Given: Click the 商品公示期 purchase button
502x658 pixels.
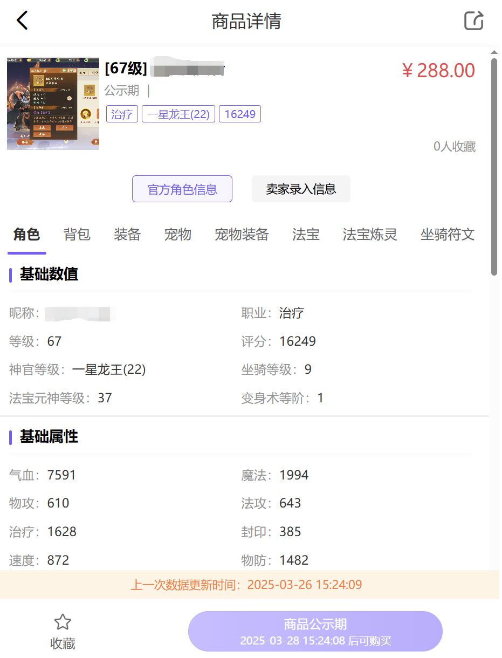Looking at the screenshot, I should 315,631.
